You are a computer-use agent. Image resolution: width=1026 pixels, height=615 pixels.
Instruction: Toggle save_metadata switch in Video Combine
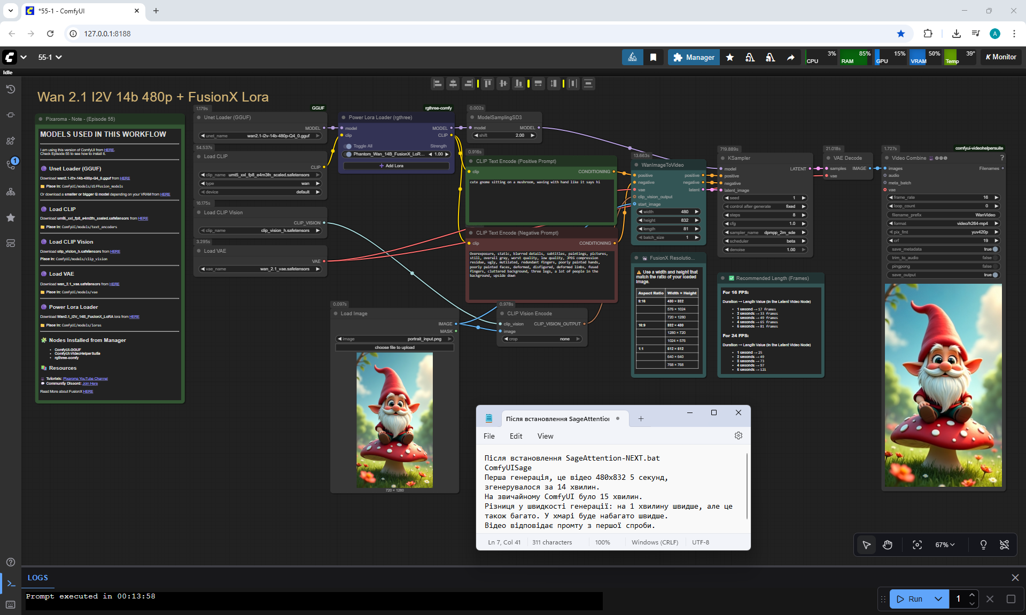click(995, 249)
